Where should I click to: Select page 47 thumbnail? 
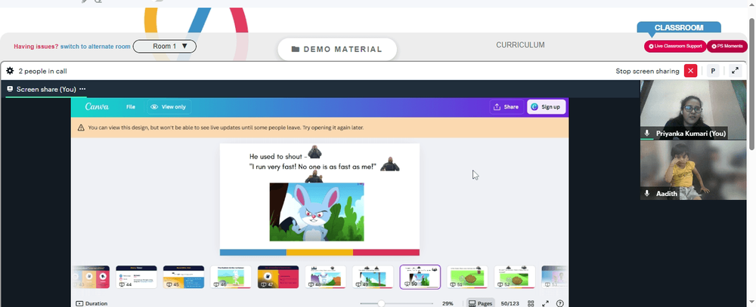click(x=278, y=277)
